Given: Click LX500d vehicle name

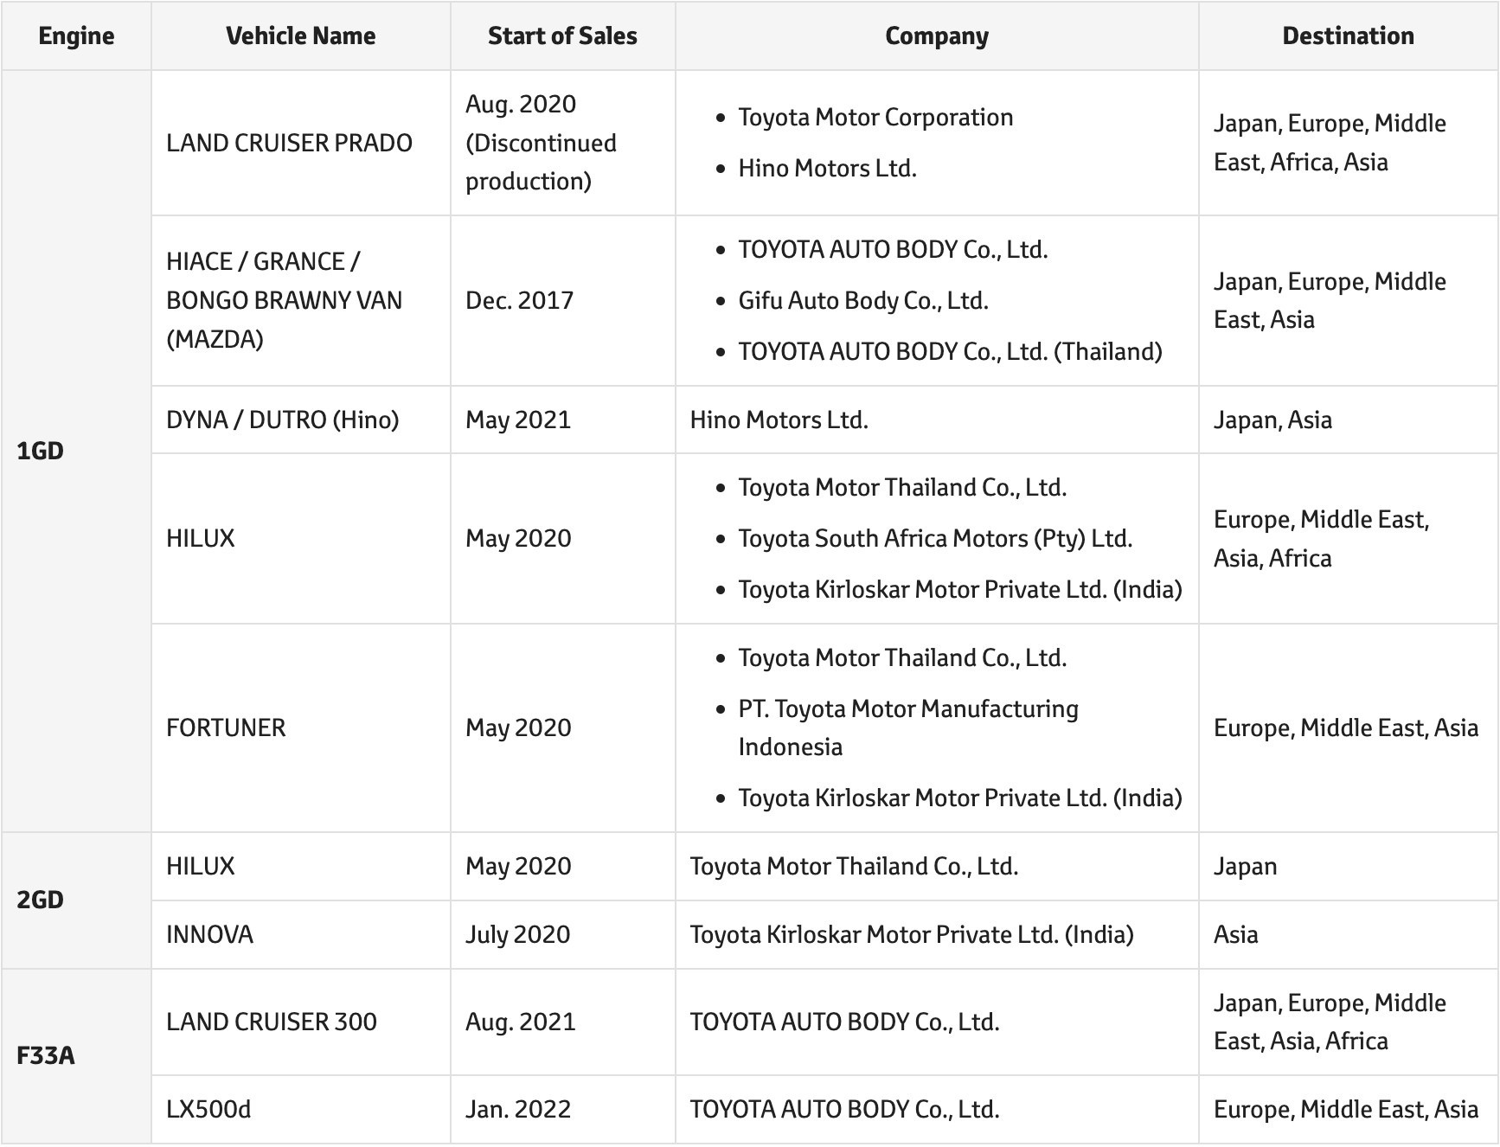Looking at the screenshot, I should pos(208,1109).
